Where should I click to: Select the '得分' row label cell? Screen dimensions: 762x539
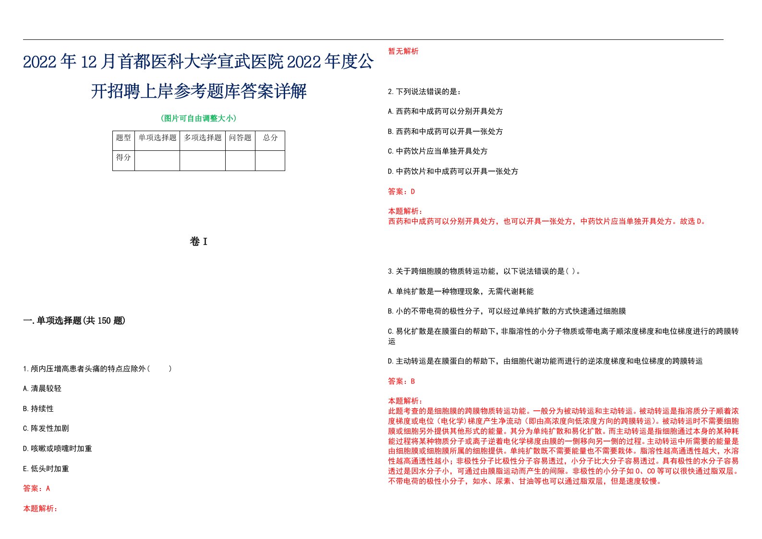123,160
